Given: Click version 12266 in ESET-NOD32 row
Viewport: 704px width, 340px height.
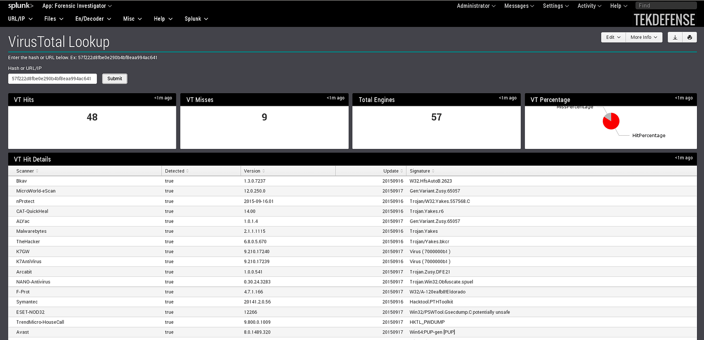Looking at the screenshot, I should coord(250,312).
